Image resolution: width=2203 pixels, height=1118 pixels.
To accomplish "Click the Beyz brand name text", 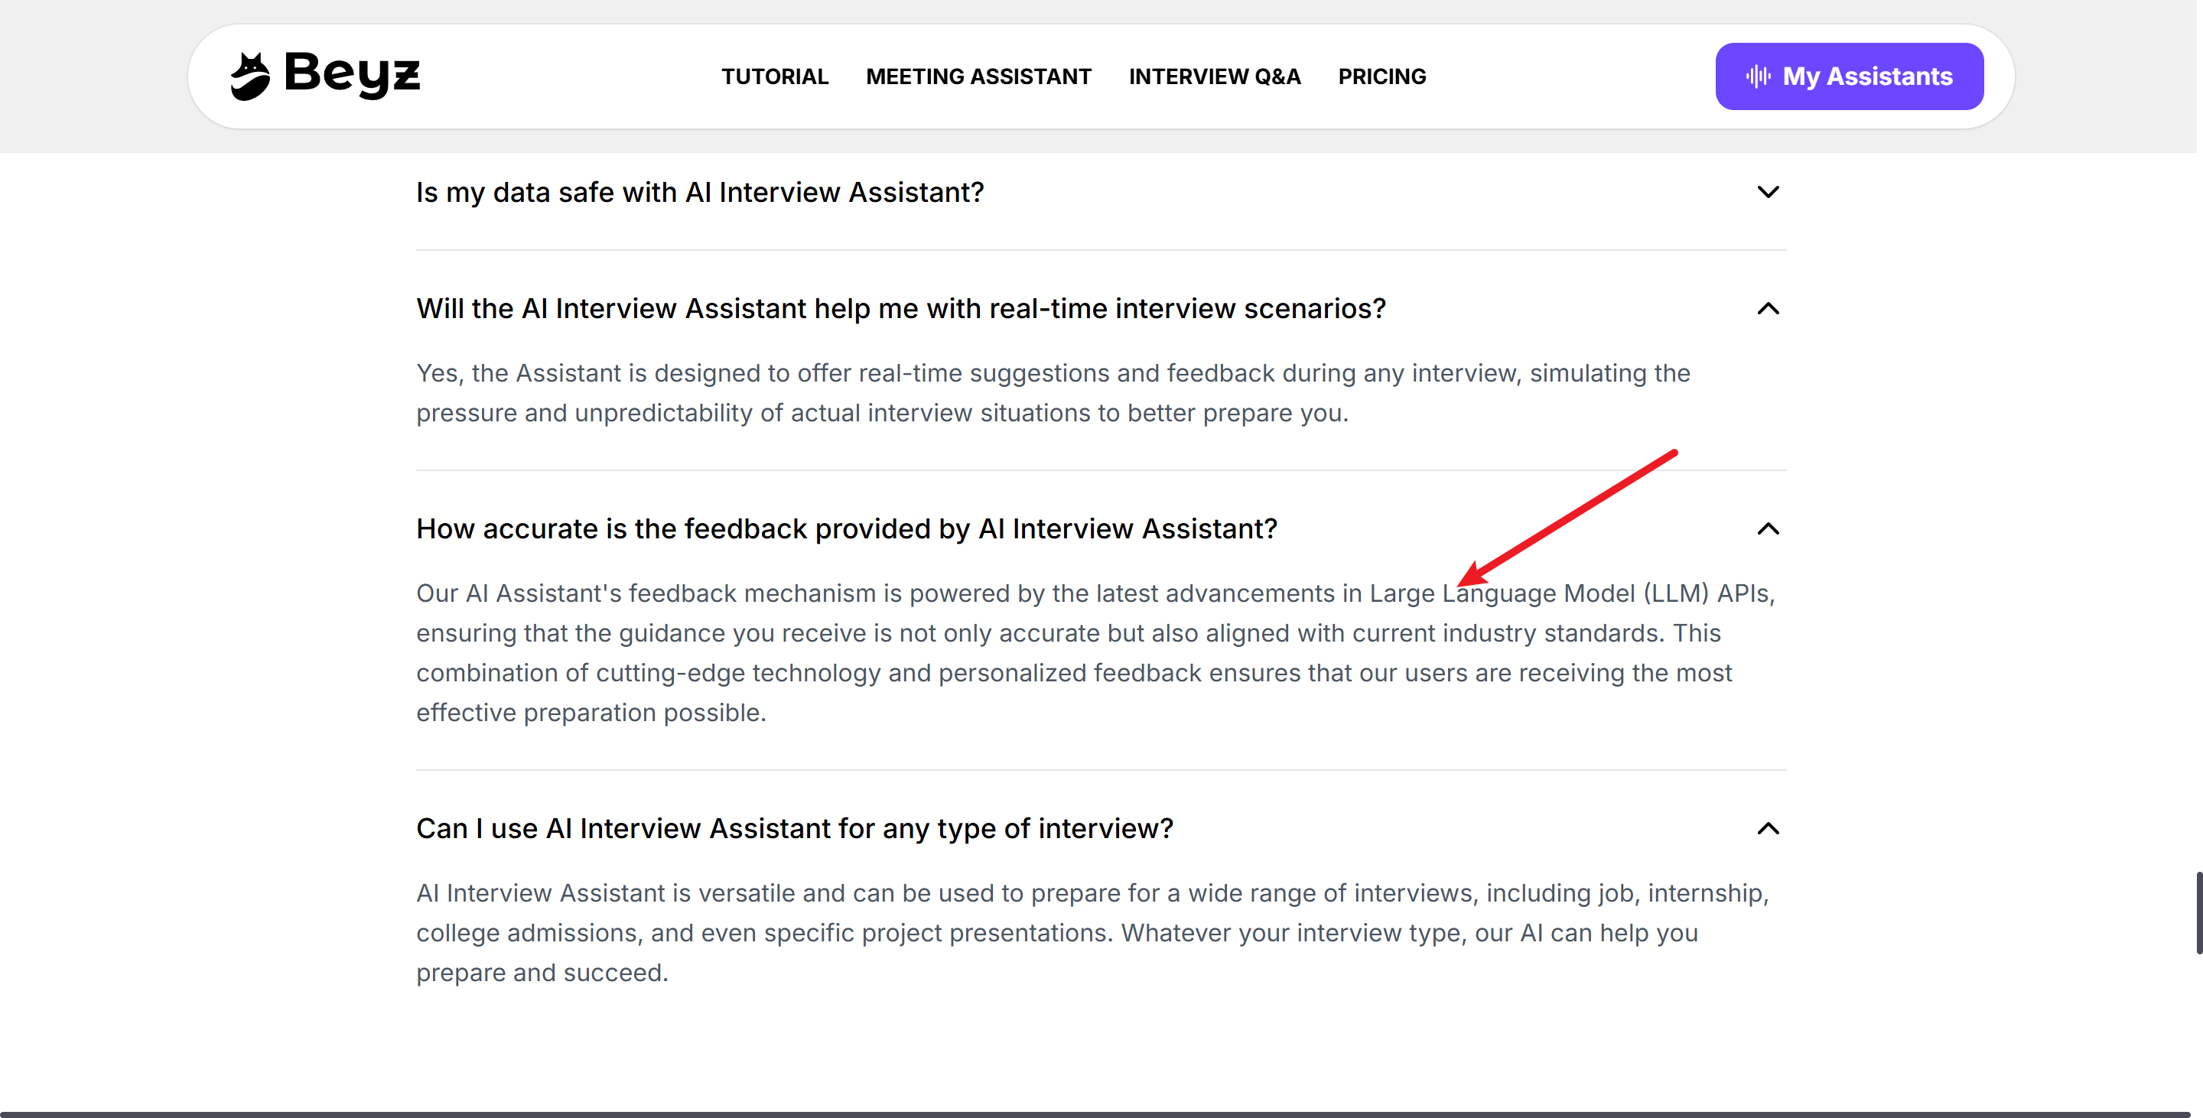I will click(x=352, y=73).
